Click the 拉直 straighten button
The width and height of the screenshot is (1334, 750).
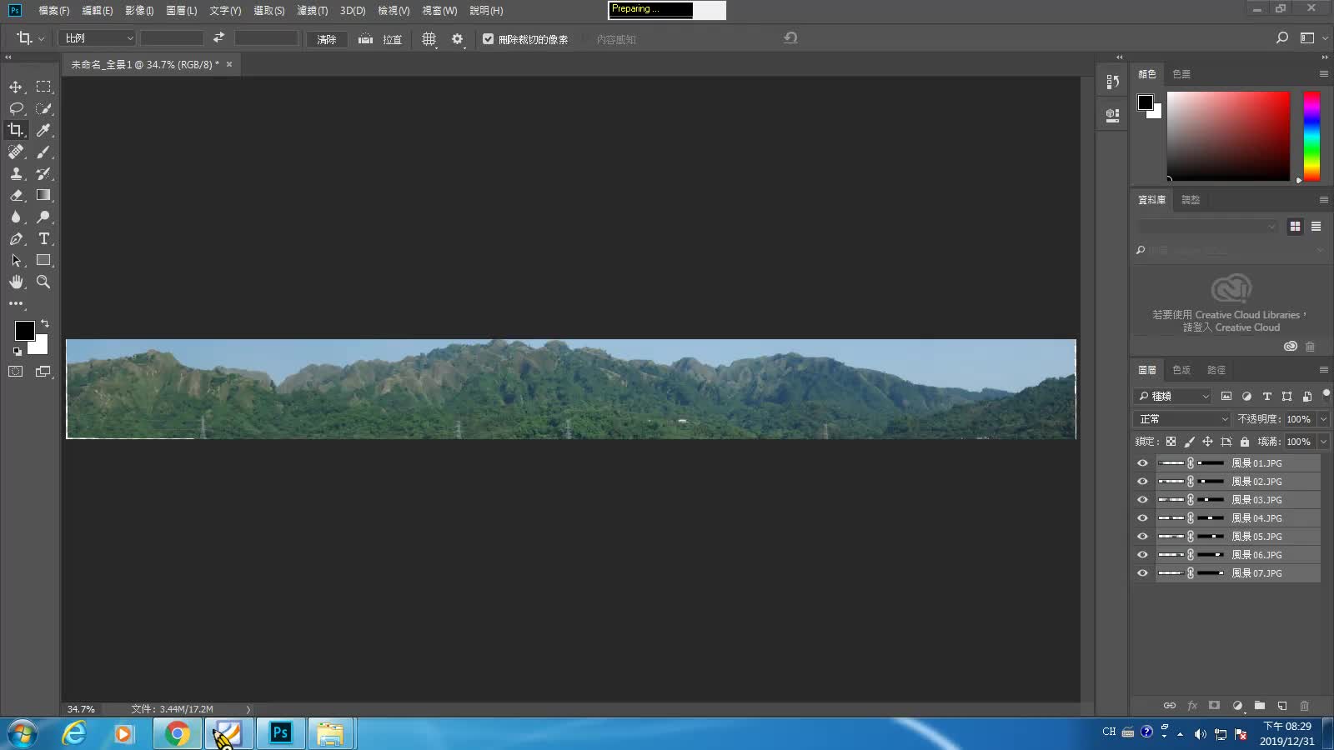381,39
